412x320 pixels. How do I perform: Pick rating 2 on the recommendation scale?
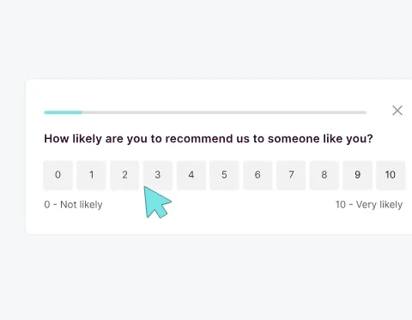click(x=124, y=175)
